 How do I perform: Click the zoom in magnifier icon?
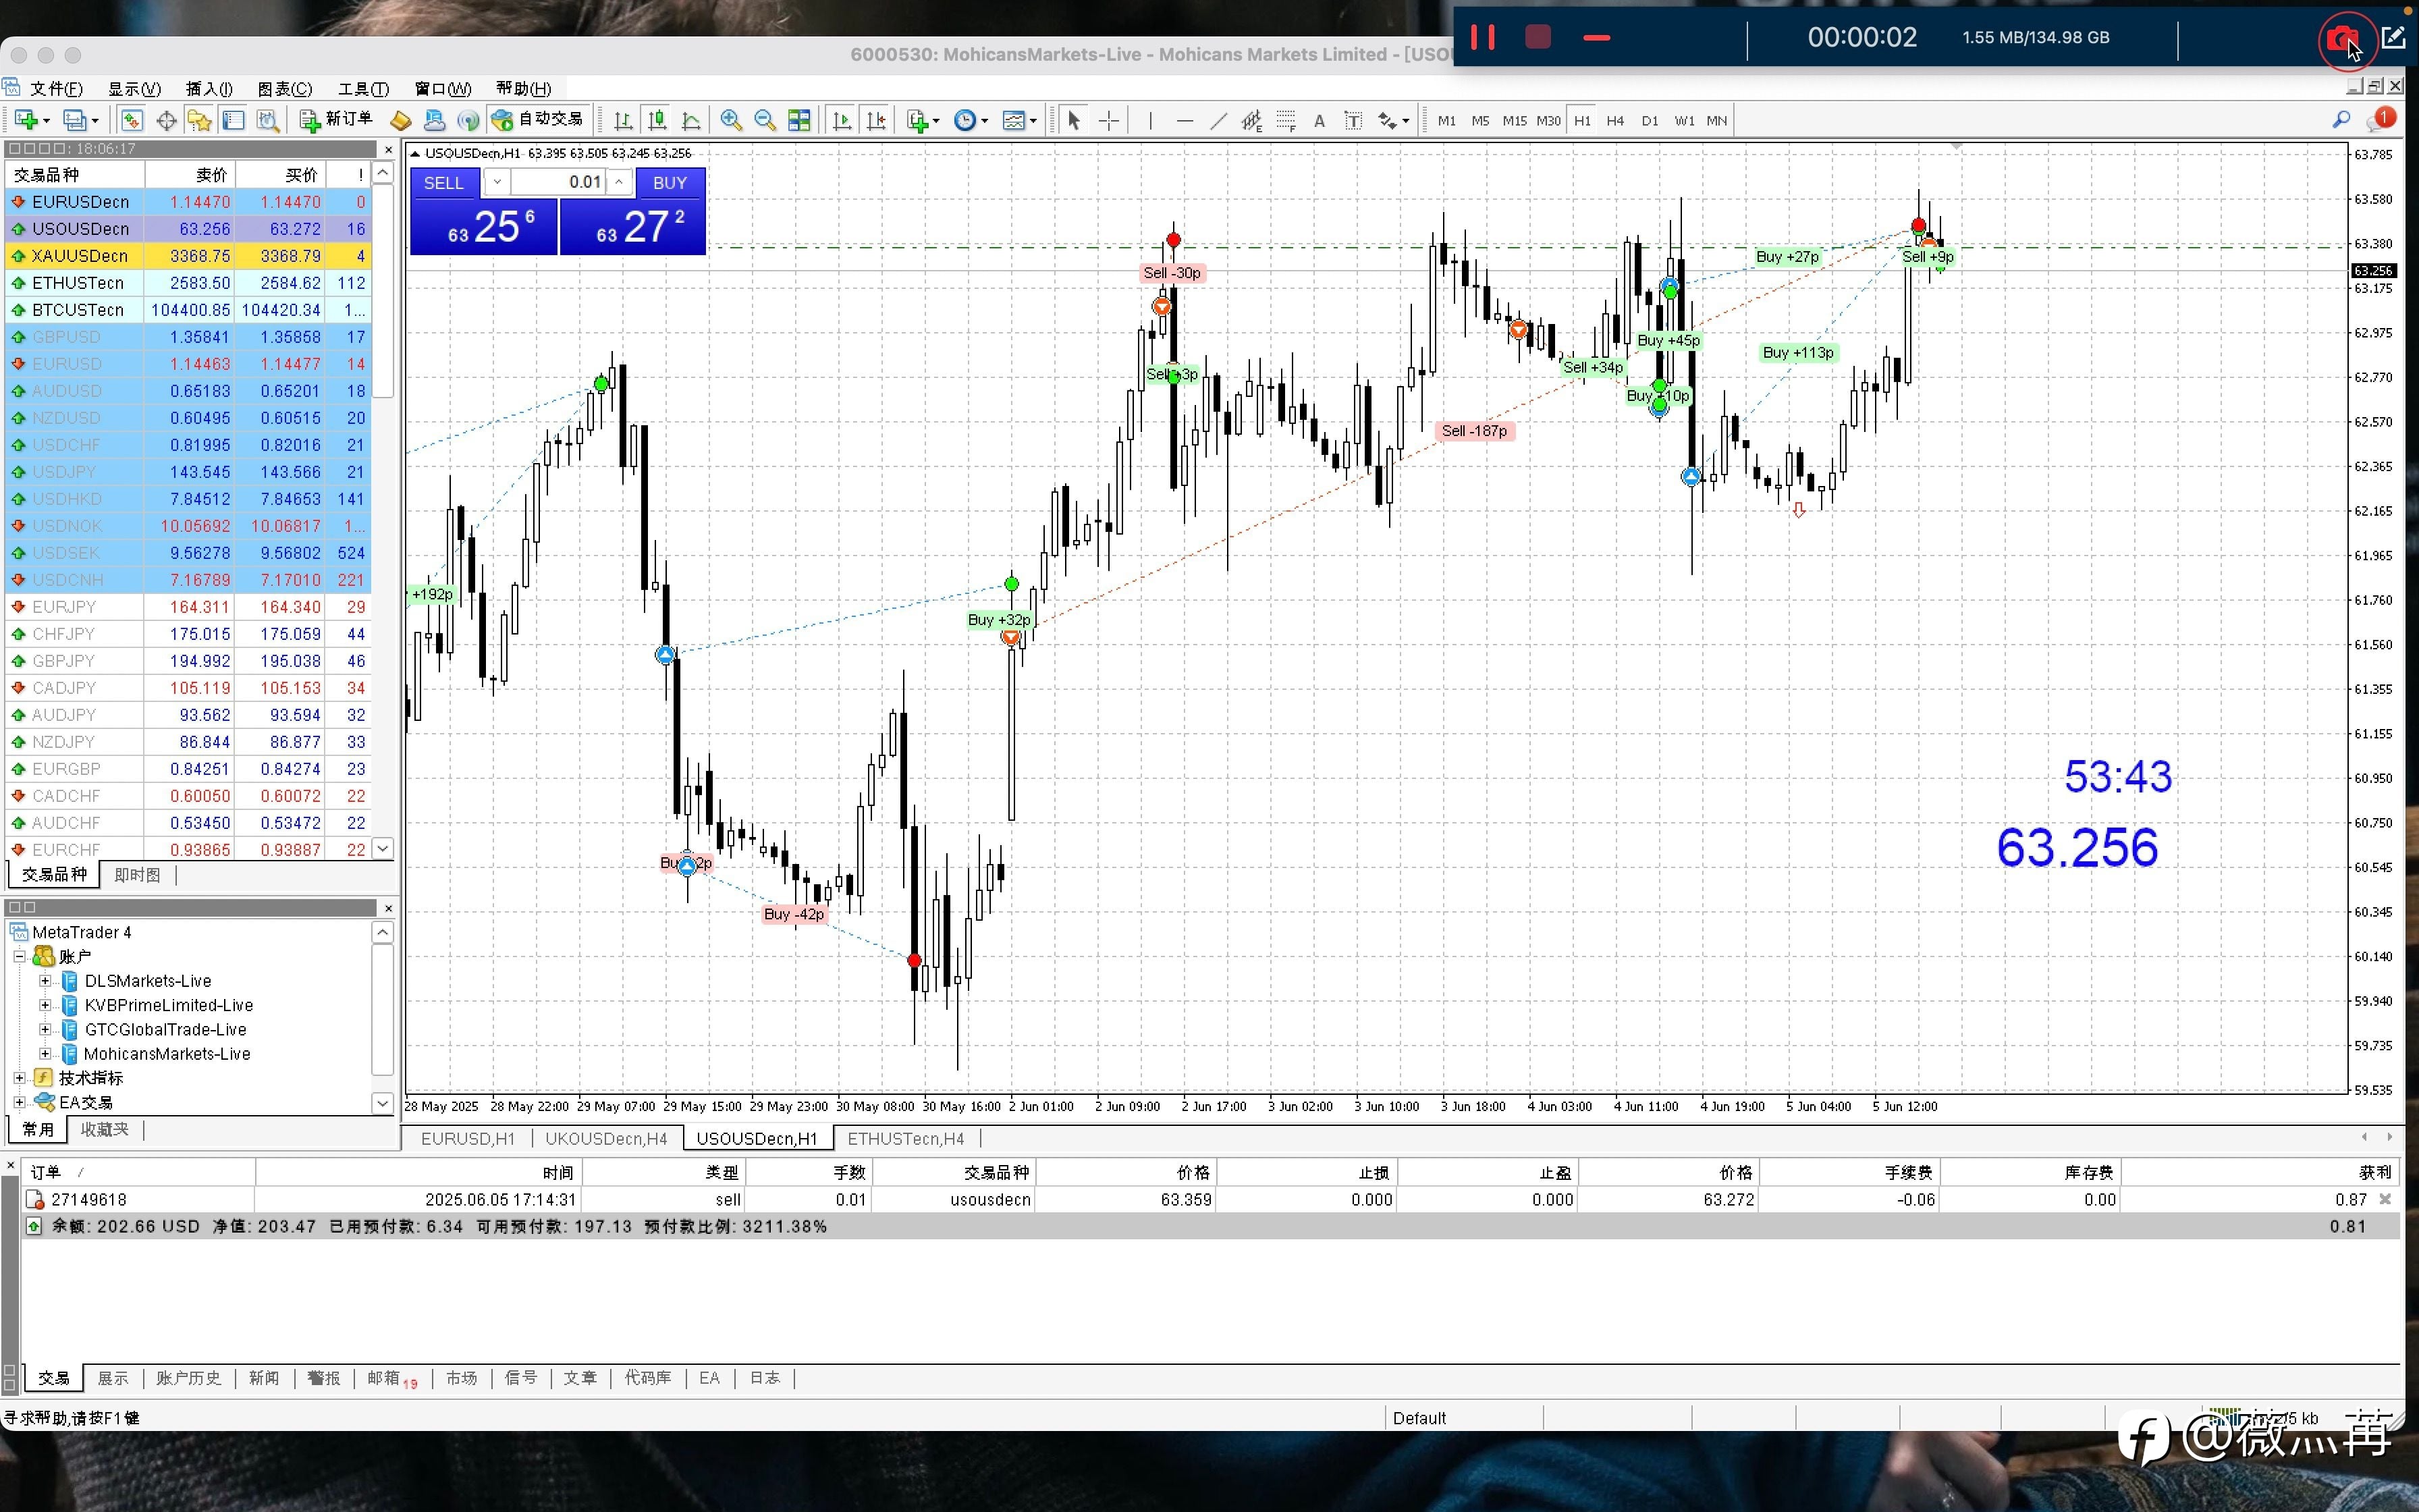tap(731, 120)
